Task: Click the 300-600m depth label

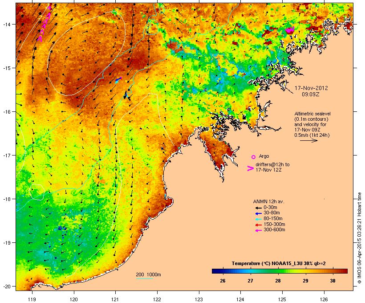Action: [274, 230]
